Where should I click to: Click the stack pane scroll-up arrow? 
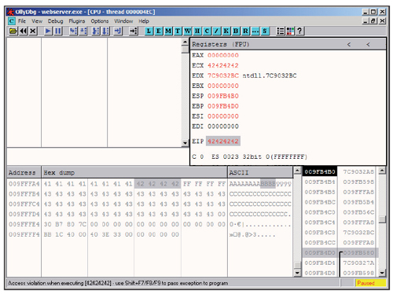(382, 171)
